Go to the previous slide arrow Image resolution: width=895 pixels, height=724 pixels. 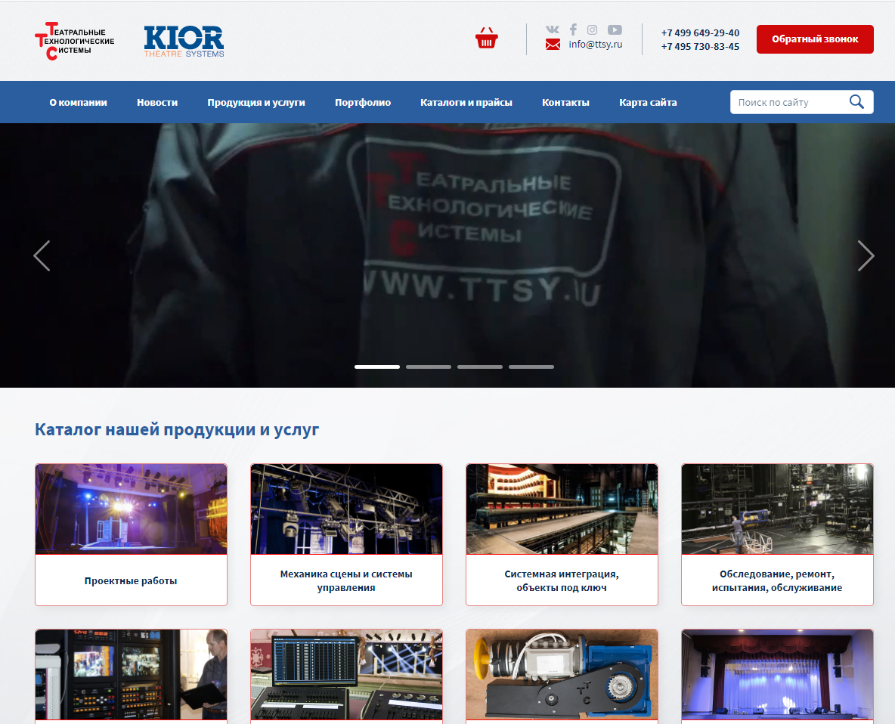(x=42, y=255)
